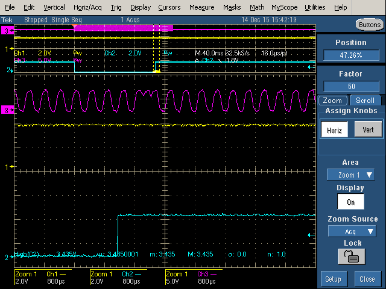Click the dashed zoom box in overview
Viewport: 386px width, 289px height.
click(x=156, y=48)
